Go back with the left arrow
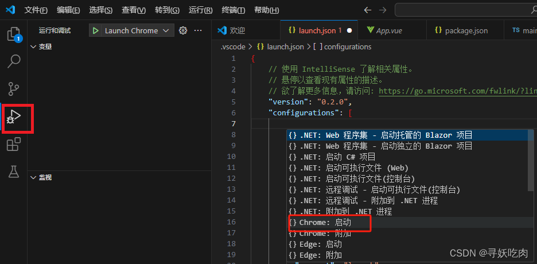 368,10
